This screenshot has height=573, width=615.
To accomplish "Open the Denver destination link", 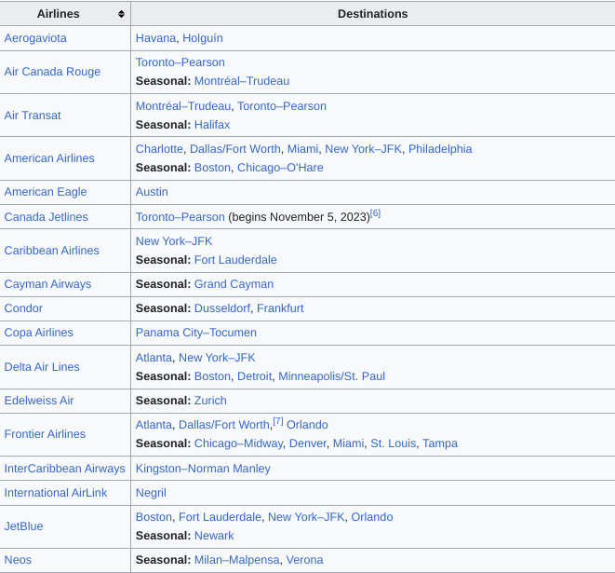I will click(307, 443).
